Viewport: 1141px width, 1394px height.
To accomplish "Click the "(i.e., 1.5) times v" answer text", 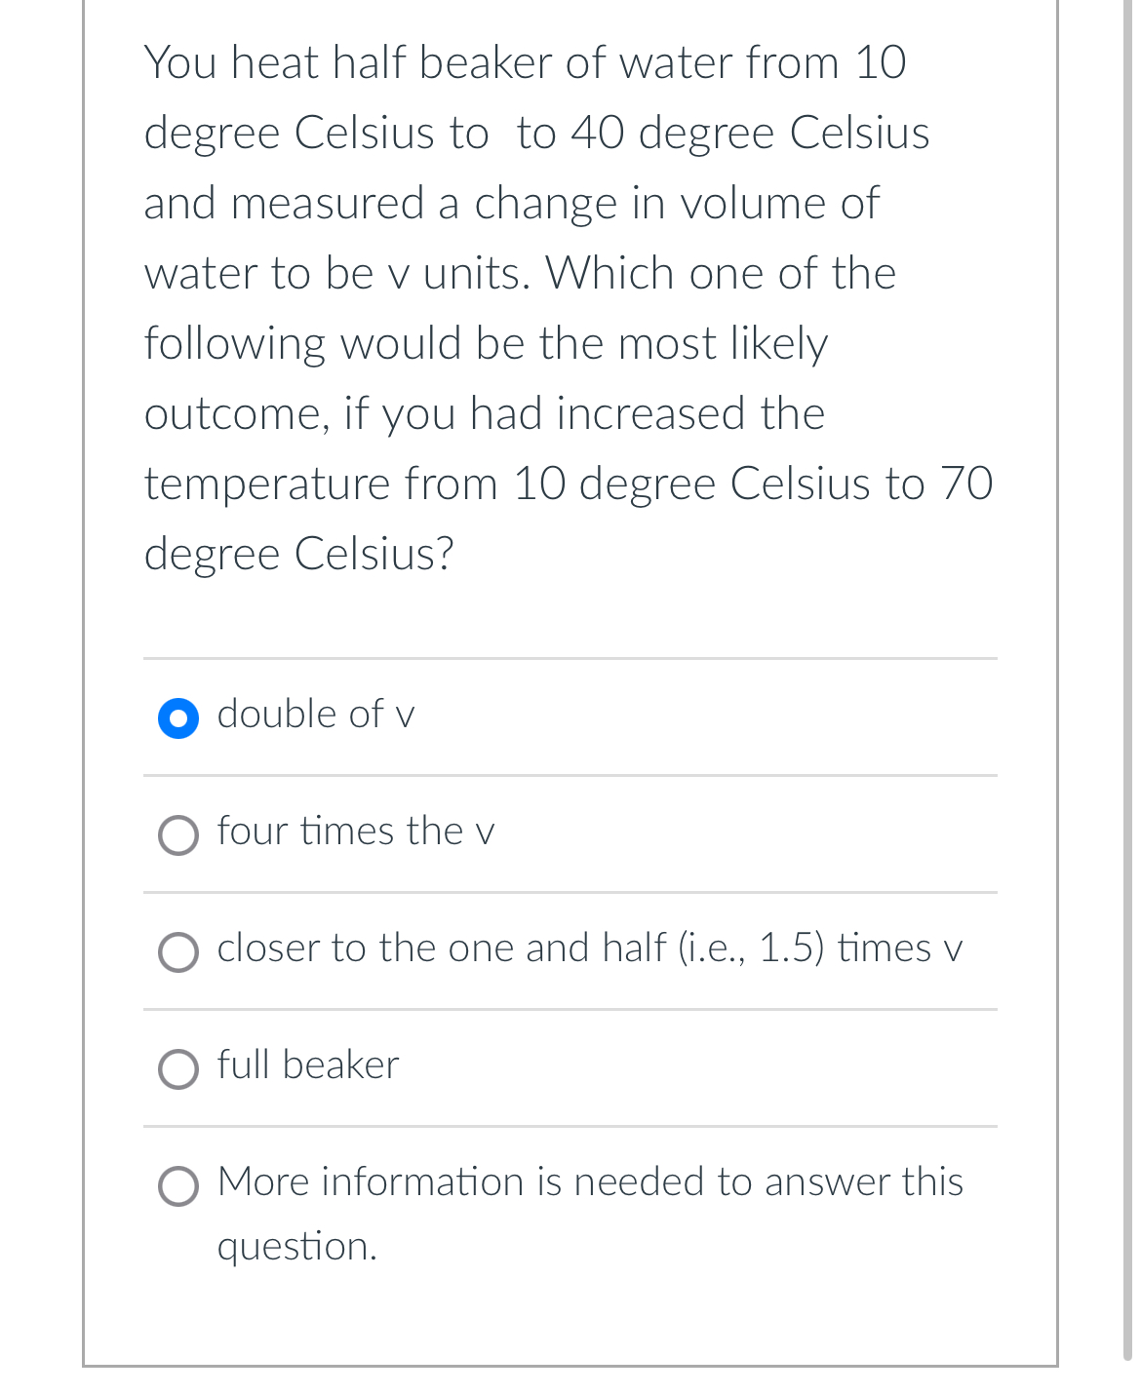I will coord(820,949).
